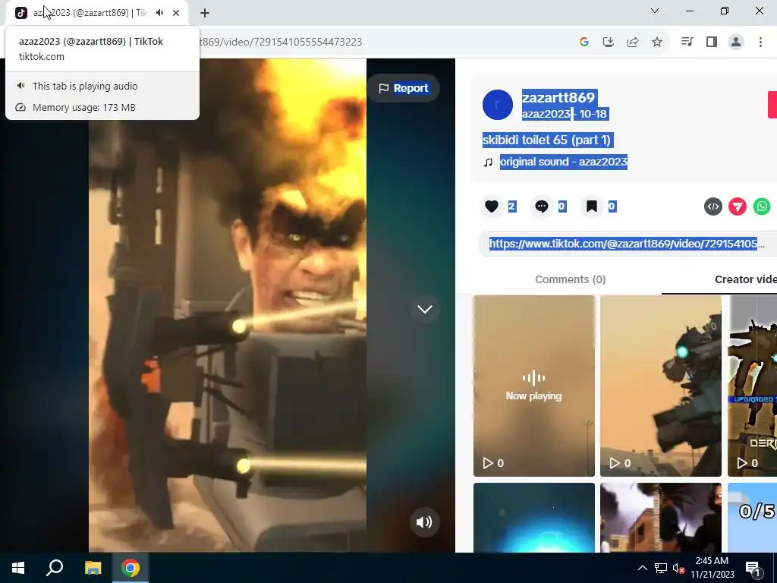Open the notification center icon
777x583 pixels.
753,568
